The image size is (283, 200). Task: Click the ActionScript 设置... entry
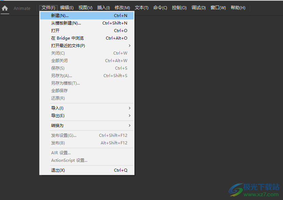click(x=87, y=160)
